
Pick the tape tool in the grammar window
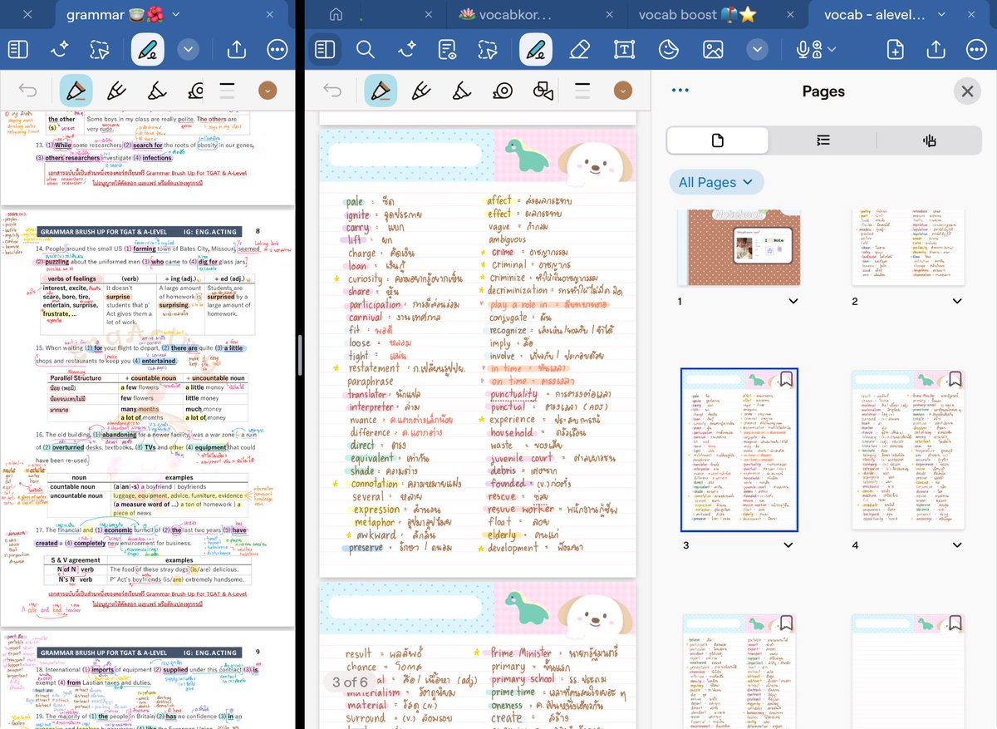196,91
